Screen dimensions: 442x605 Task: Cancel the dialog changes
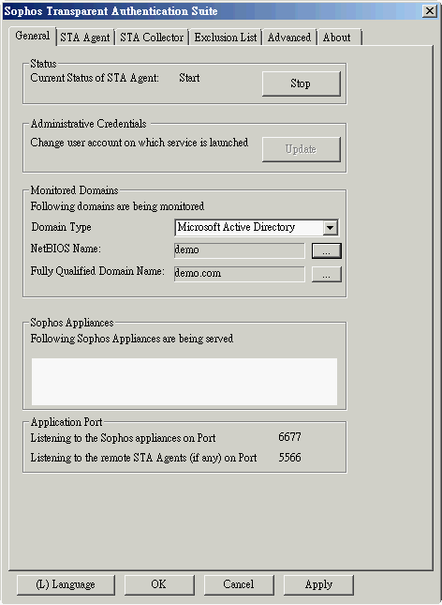[x=239, y=585]
